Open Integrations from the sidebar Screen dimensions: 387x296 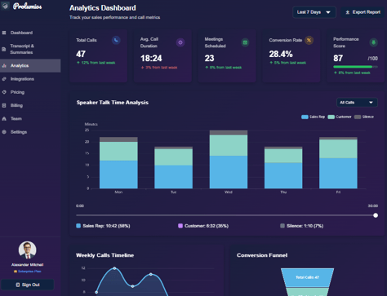pos(30,79)
